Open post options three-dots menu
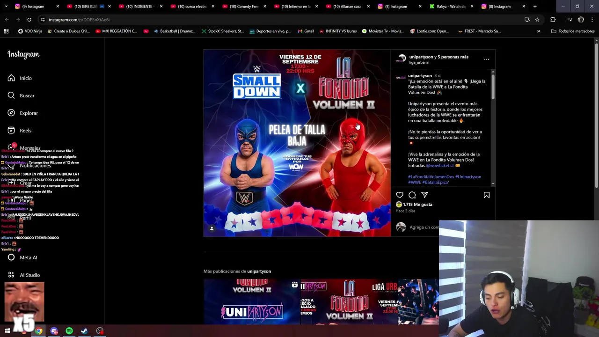Image resolution: width=599 pixels, height=337 pixels. (487, 59)
